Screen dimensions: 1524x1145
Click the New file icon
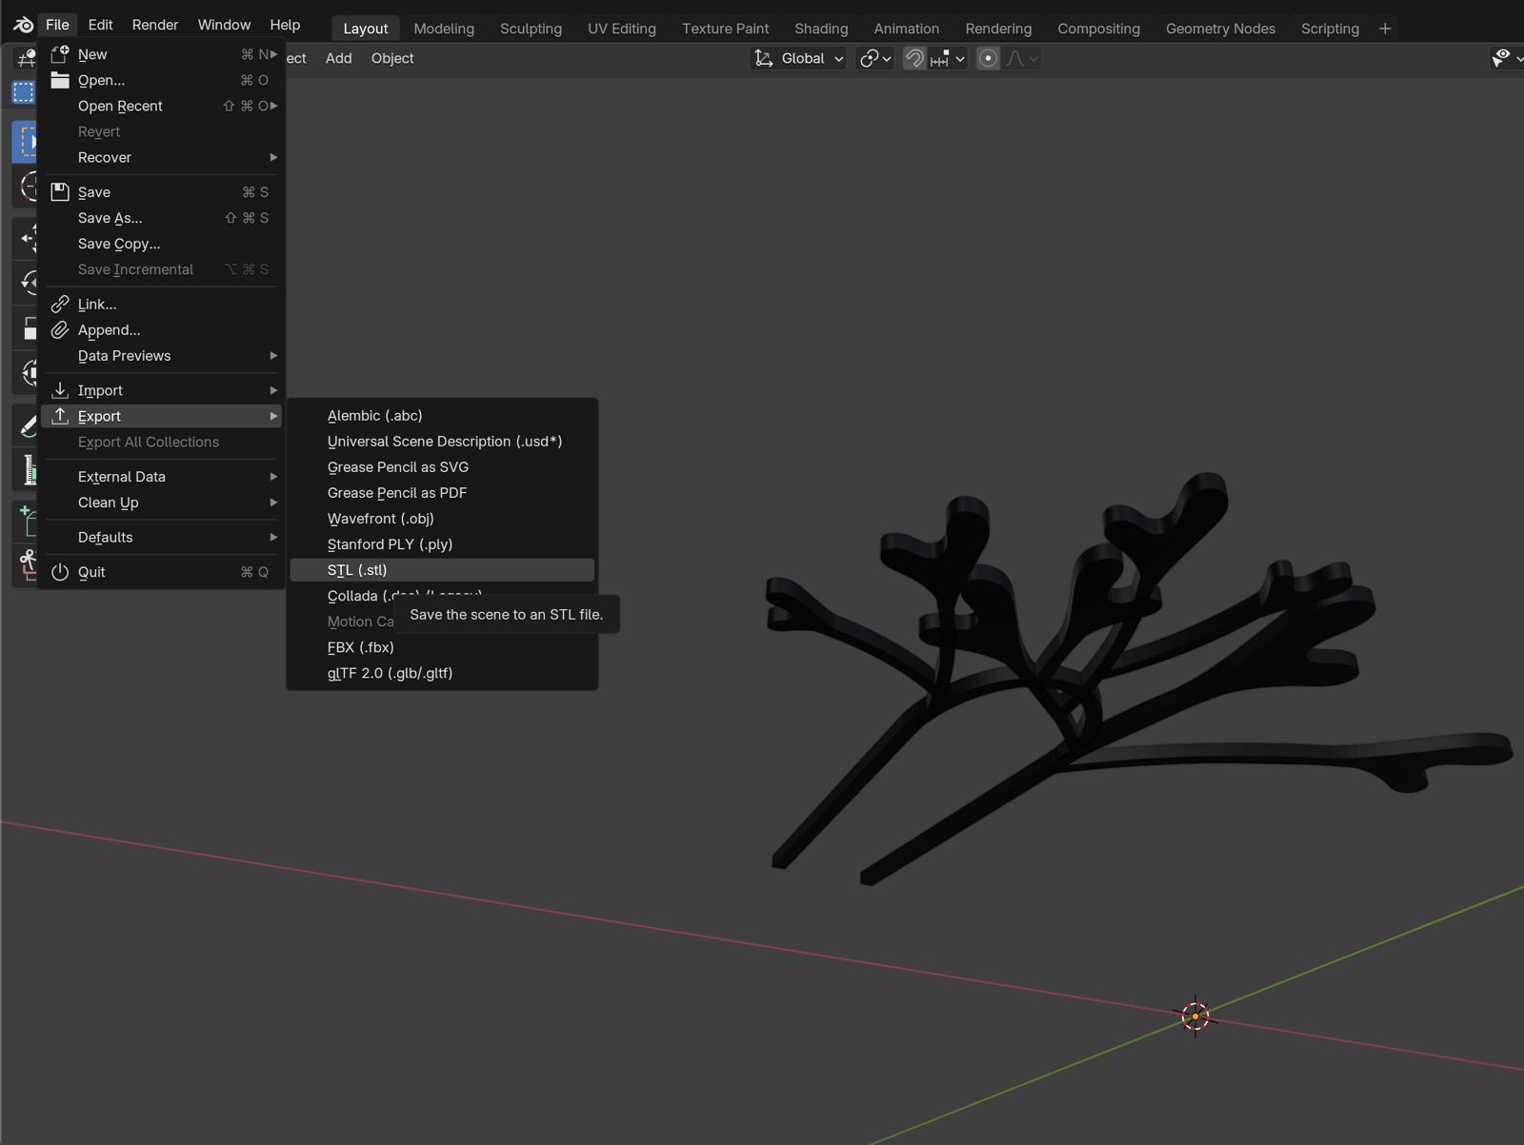(60, 54)
